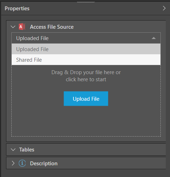The height and width of the screenshot is (177, 170).
Task: Expand the Description section using its chevron
Action: pyautogui.click(x=13, y=163)
